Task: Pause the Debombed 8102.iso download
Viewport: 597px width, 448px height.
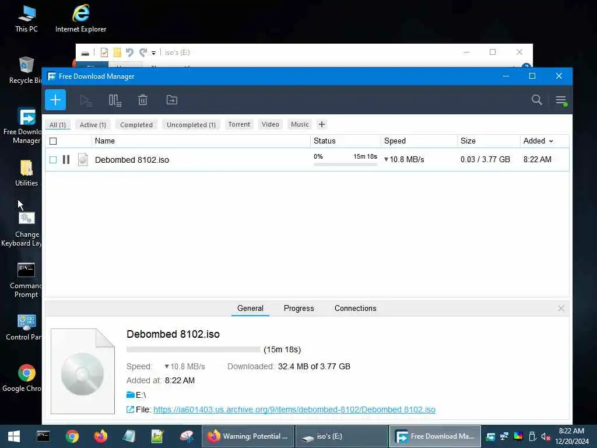Action: point(66,160)
